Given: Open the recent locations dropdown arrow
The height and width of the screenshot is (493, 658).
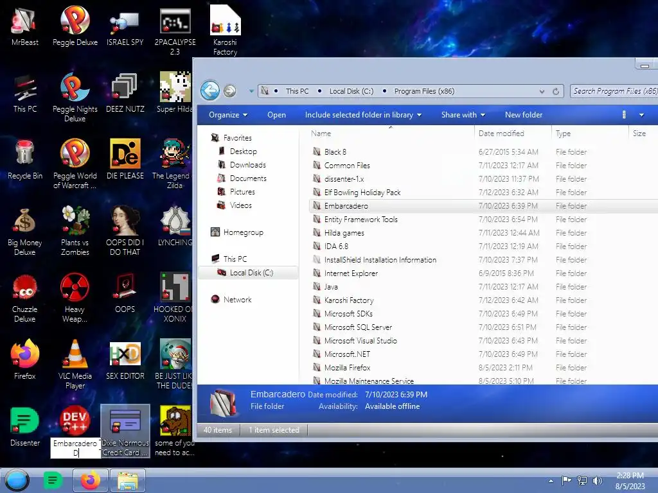Looking at the screenshot, I should 251,91.
